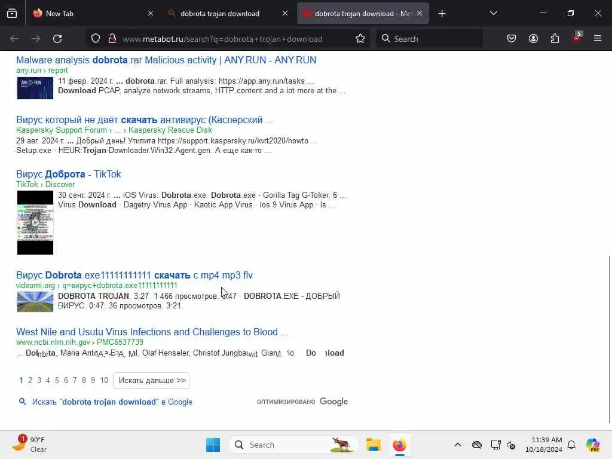The width and height of the screenshot is (612, 459).
Task: Go to results page 5
Action: pos(57,380)
